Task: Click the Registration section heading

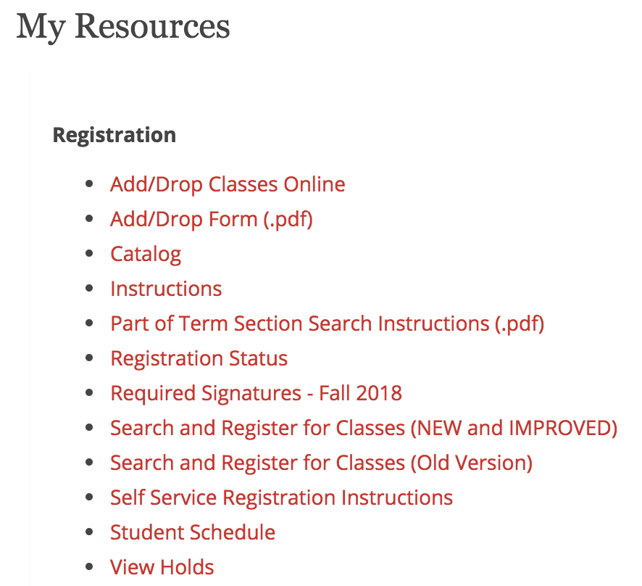Action: point(114,135)
